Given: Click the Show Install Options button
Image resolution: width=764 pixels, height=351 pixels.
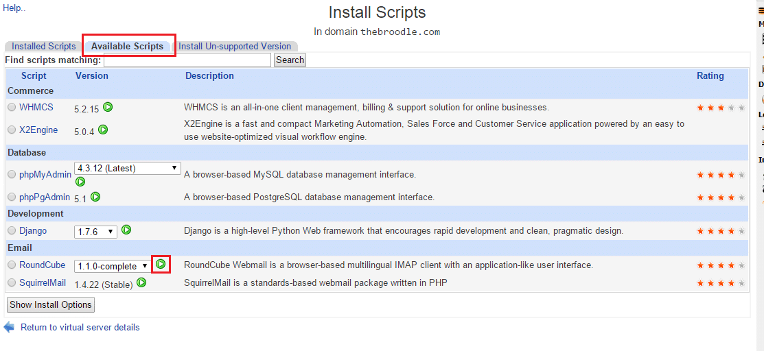Looking at the screenshot, I should coord(51,305).
